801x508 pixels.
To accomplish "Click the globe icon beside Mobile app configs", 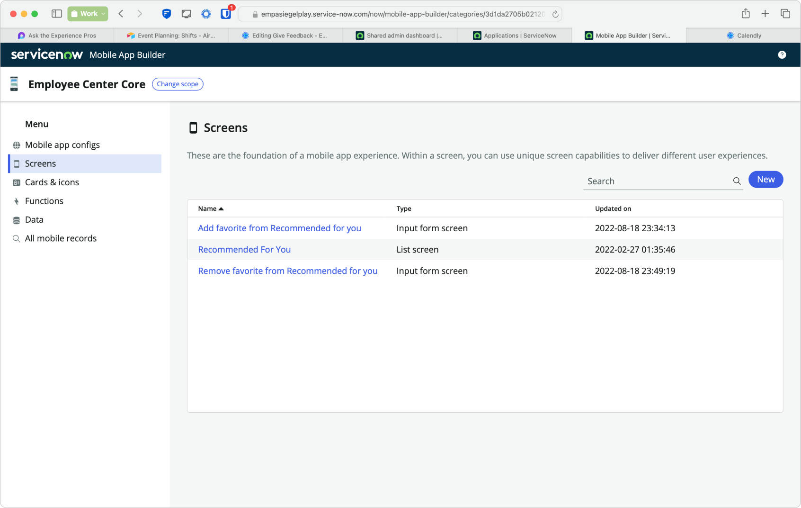I will [17, 145].
